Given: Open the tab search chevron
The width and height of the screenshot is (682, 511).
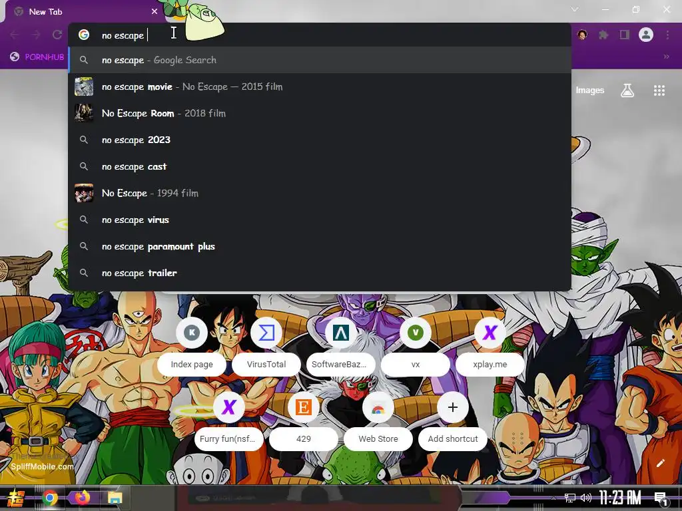Looking at the screenshot, I should [575, 9].
